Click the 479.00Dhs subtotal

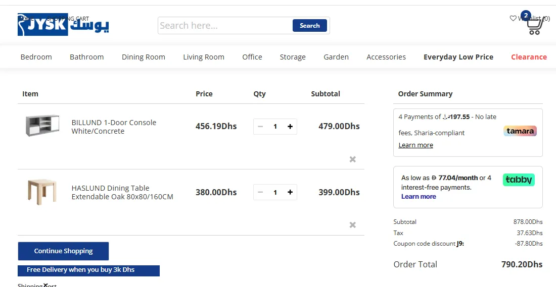pos(339,126)
